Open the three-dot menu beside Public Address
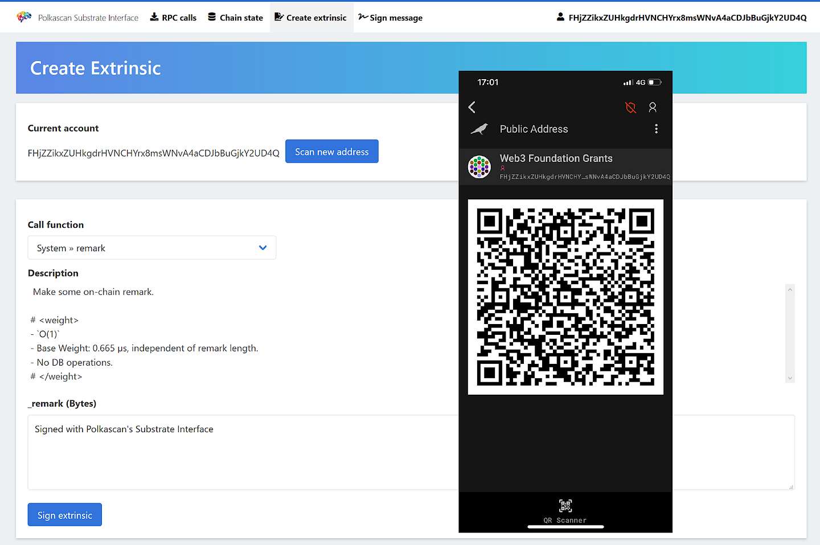This screenshot has height=545, width=820. point(656,129)
